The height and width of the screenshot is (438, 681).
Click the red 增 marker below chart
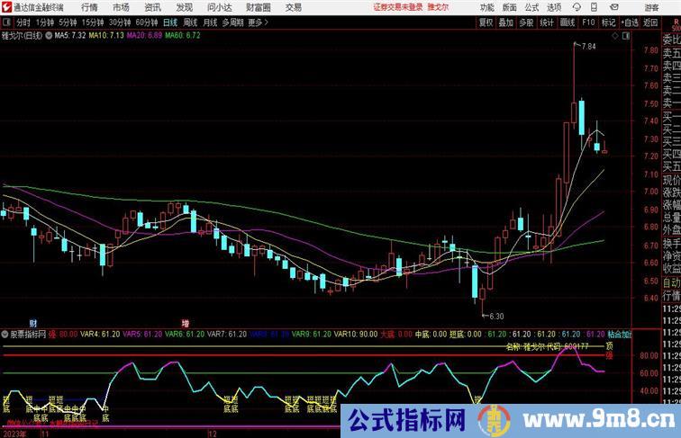tap(186, 323)
